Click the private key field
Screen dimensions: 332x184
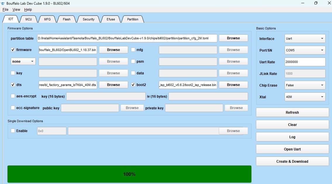click(x=194, y=108)
